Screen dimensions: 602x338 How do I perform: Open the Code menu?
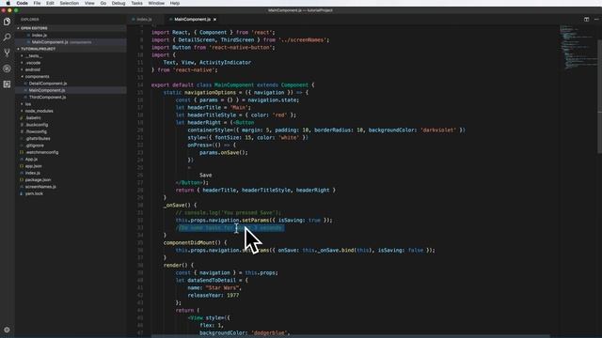click(22, 3)
